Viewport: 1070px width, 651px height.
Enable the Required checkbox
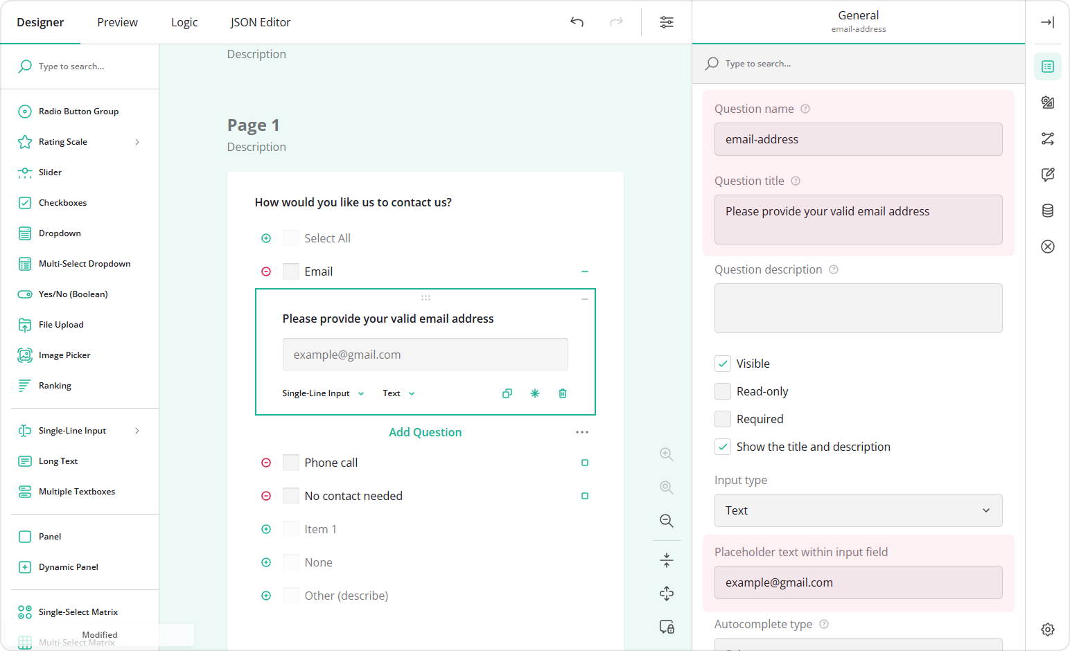click(723, 418)
